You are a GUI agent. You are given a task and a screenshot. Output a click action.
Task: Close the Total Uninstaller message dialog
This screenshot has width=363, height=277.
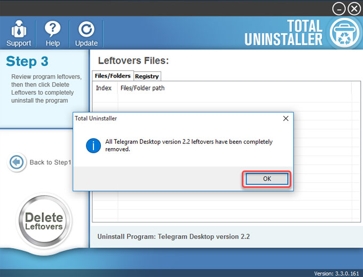click(286, 118)
